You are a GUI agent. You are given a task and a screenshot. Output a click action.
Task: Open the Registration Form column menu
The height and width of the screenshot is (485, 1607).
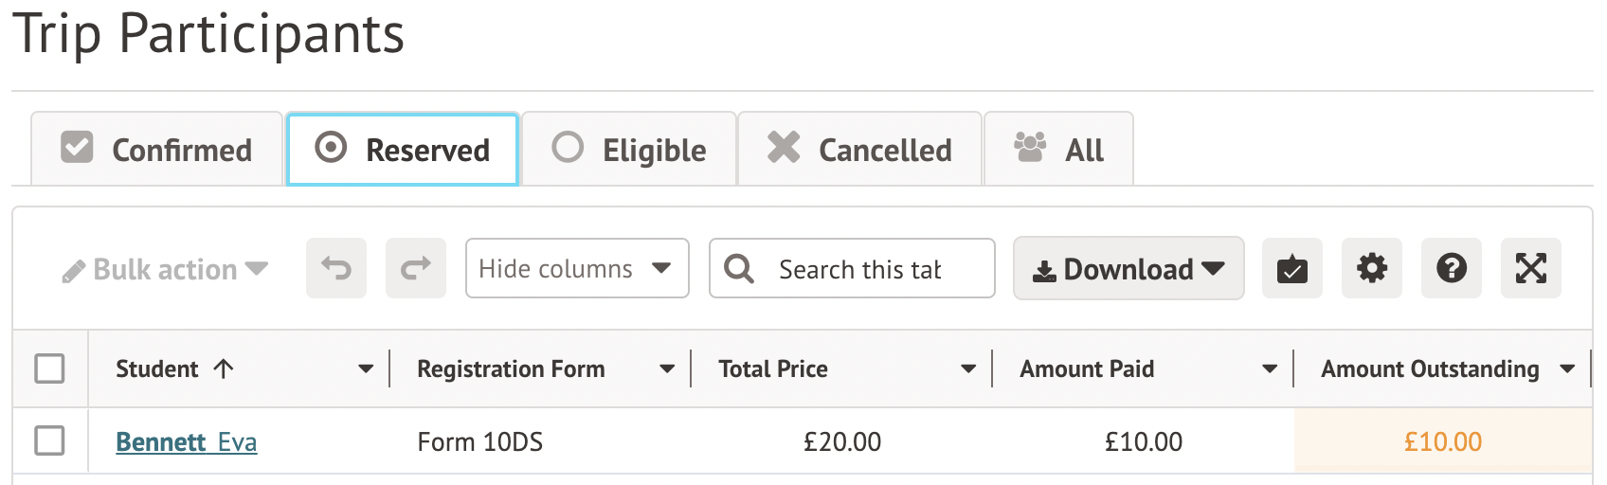point(667,368)
